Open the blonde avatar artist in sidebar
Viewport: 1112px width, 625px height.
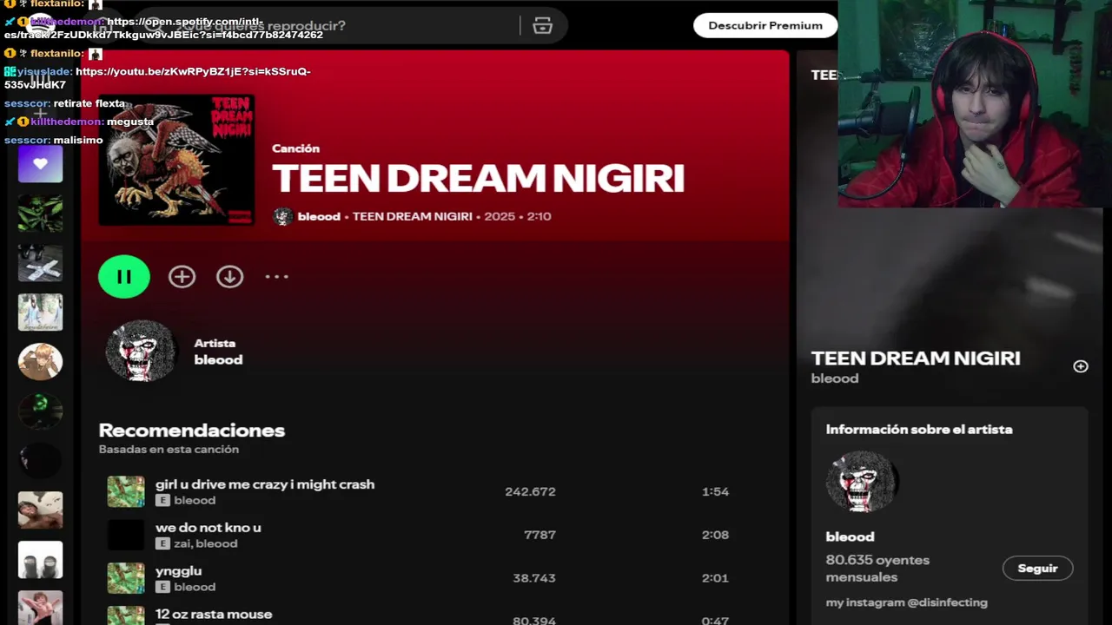[x=41, y=362]
